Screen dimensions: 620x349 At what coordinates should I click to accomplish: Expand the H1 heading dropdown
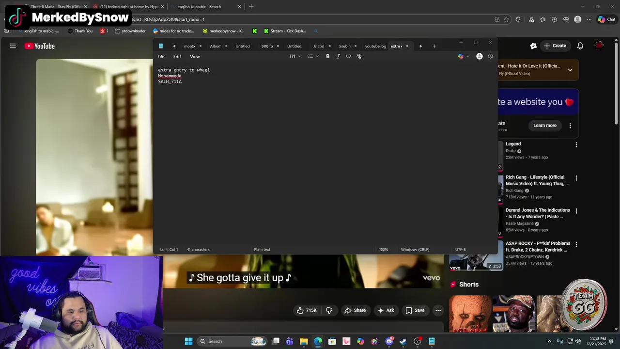295,56
